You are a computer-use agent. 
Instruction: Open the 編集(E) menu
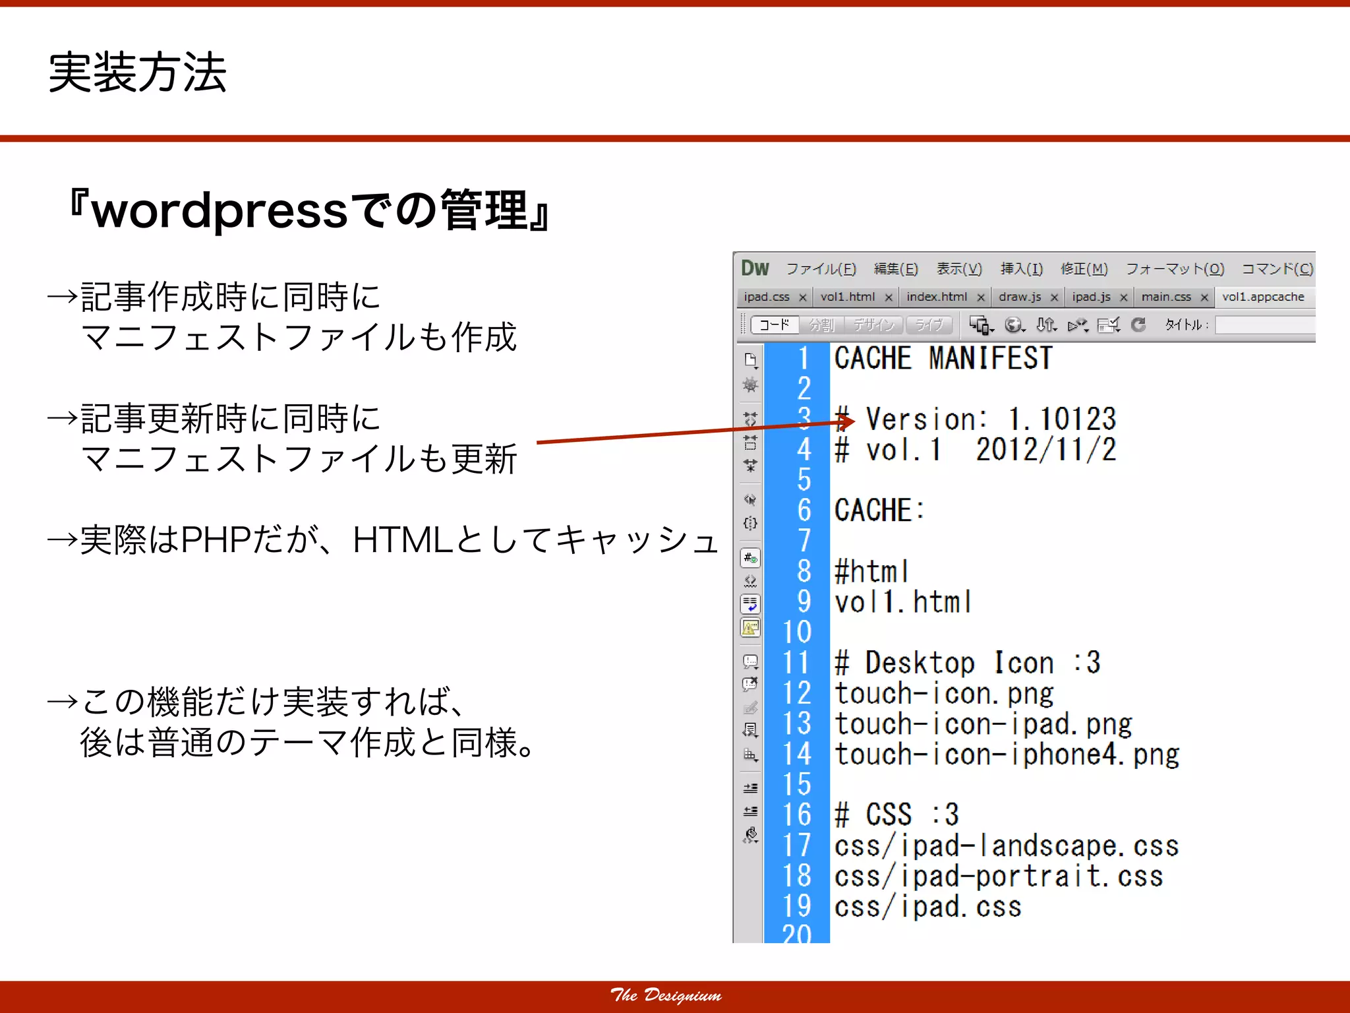click(x=896, y=268)
